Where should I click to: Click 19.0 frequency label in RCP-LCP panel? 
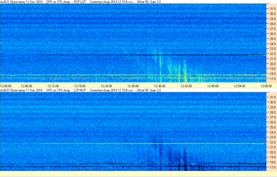point(272,69)
